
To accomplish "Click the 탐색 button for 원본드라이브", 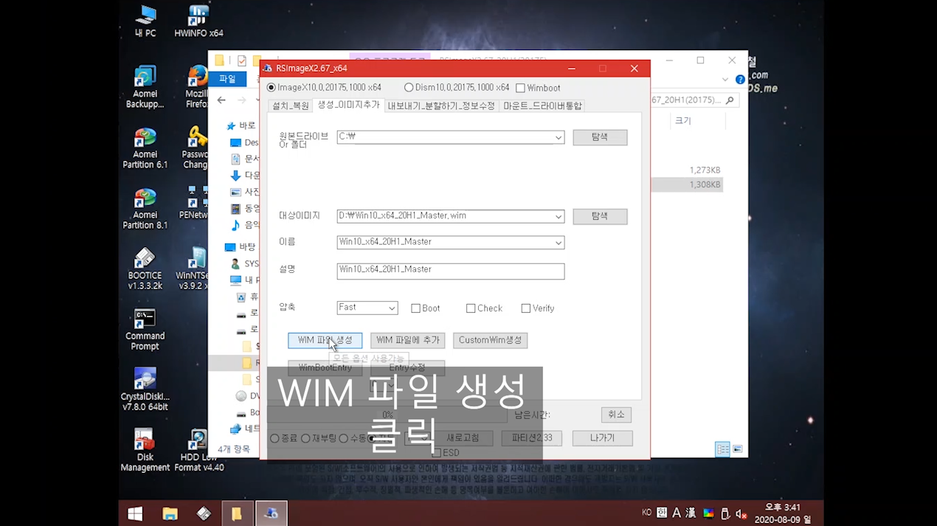I will (600, 137).
